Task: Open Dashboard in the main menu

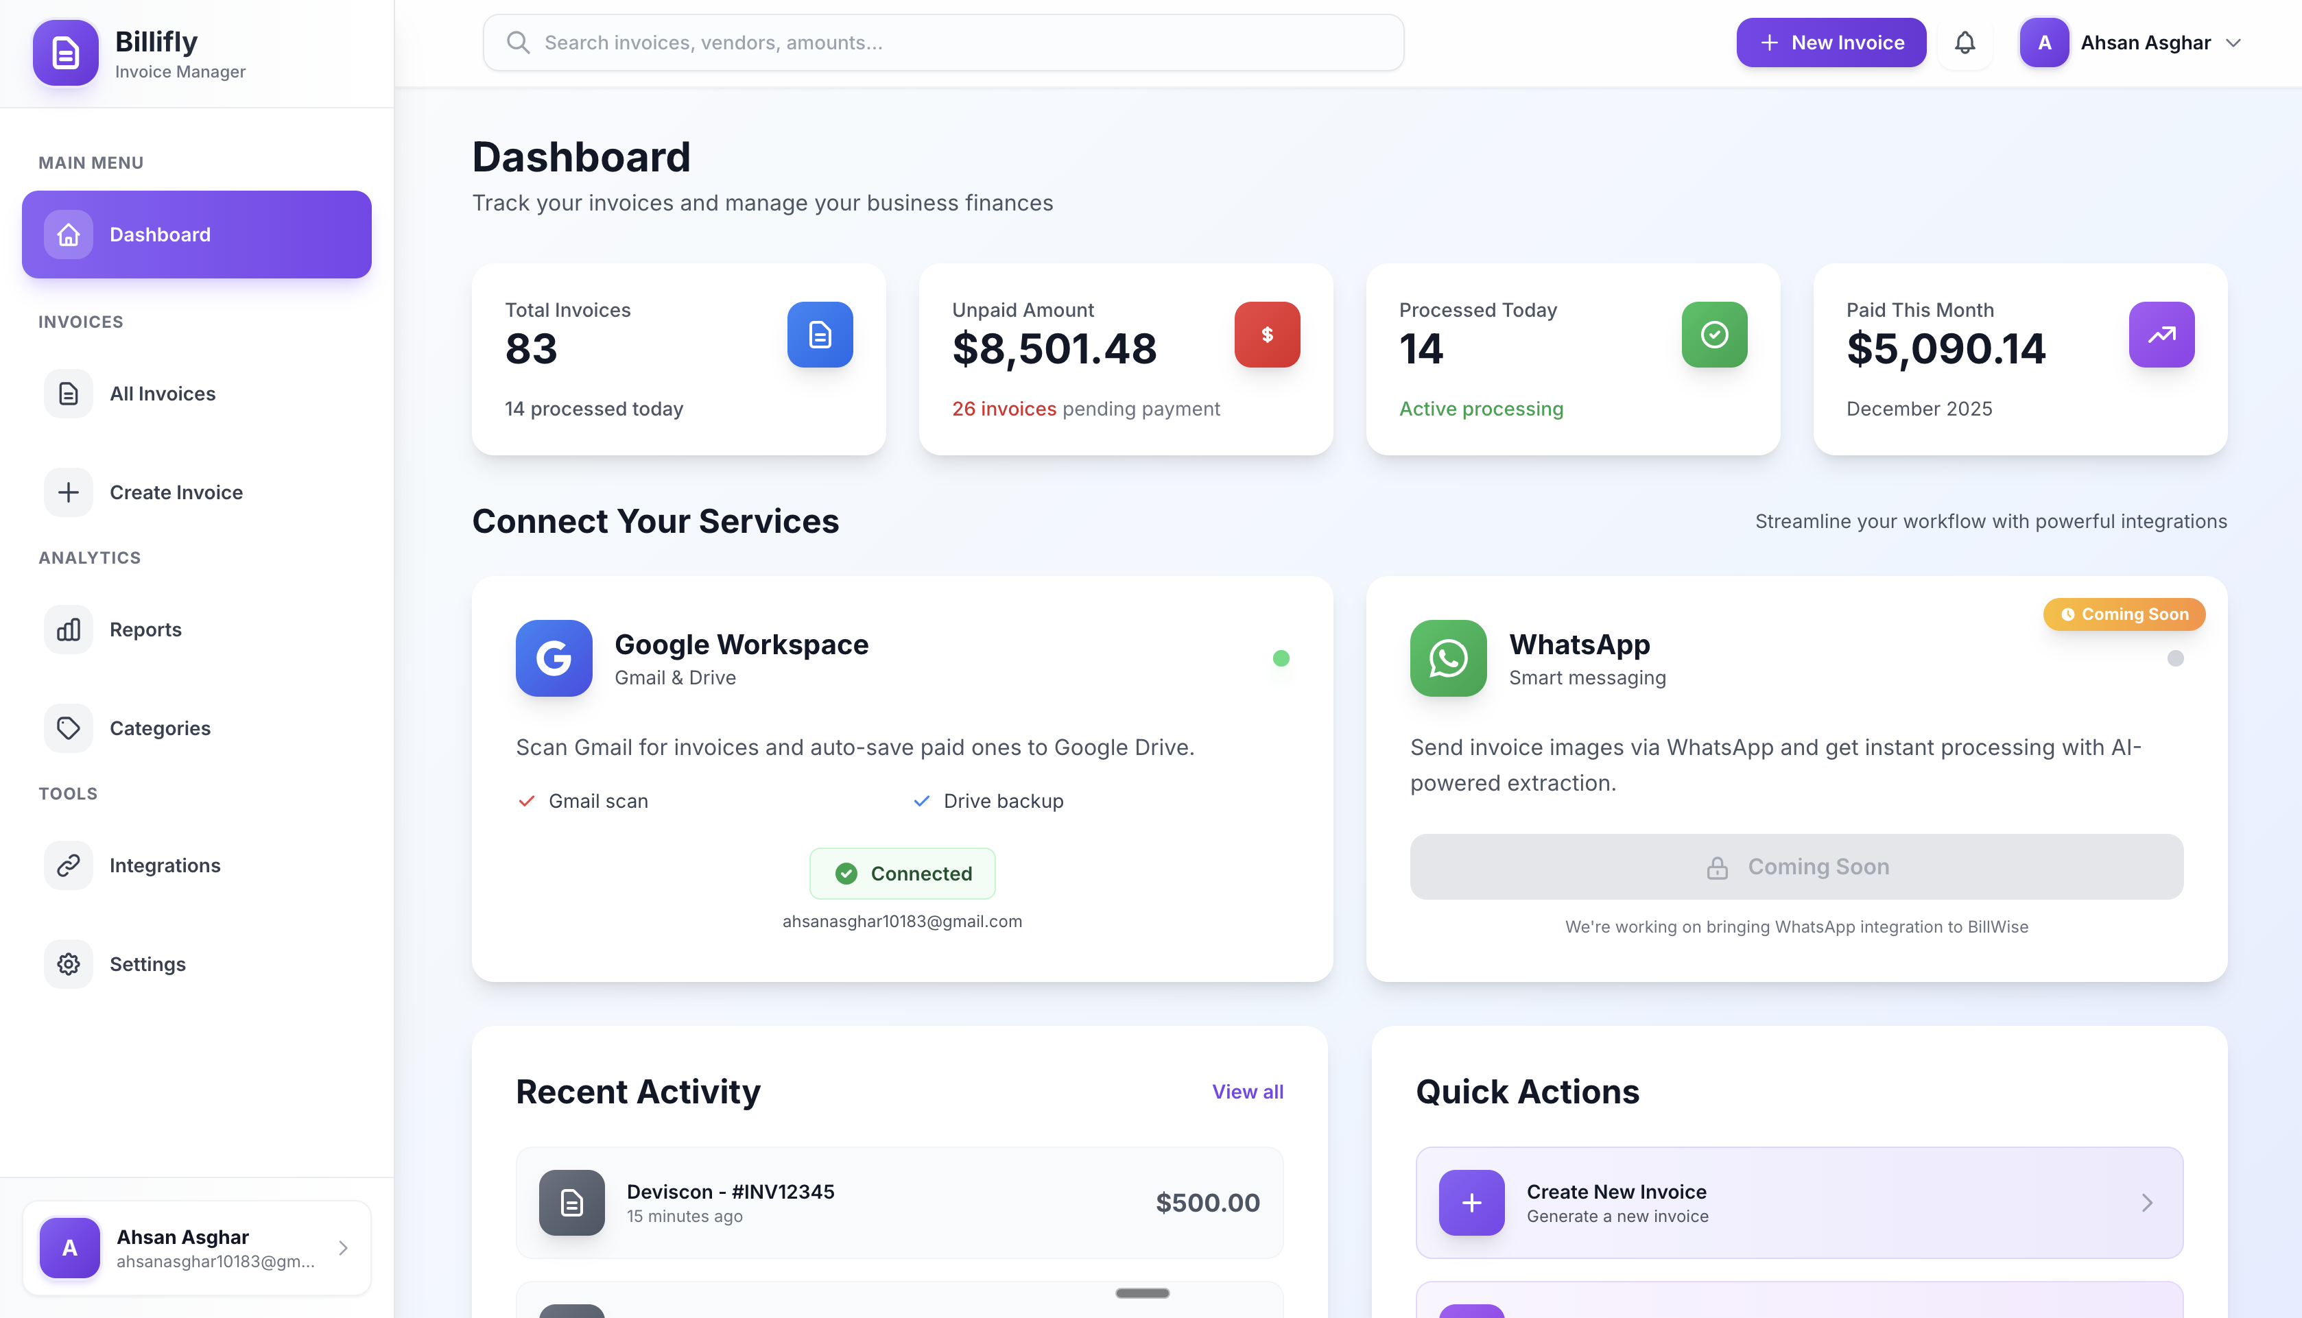Action: pyautogui.click(x=196, y=235)
